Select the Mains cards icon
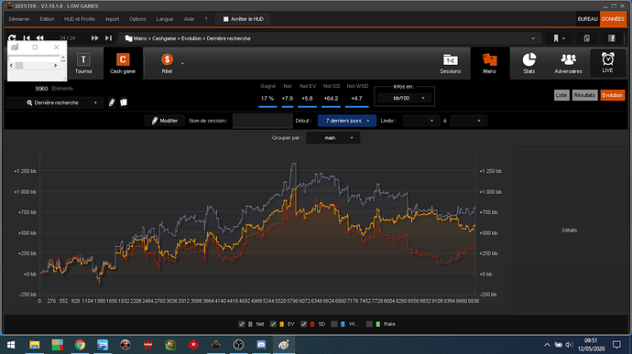Screen dimensions: 632x354 [489, 60]
